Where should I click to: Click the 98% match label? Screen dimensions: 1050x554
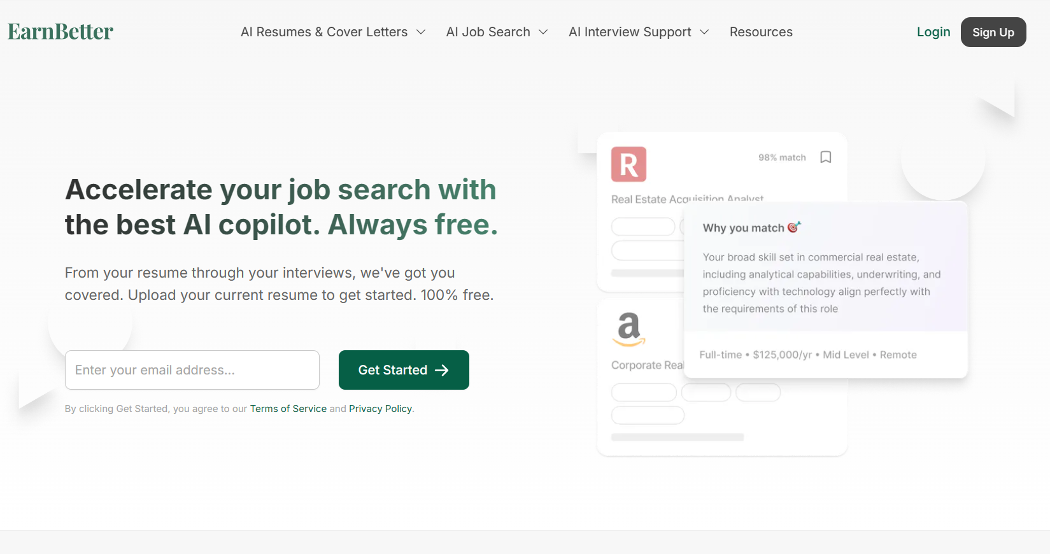[x=782, y=157]
